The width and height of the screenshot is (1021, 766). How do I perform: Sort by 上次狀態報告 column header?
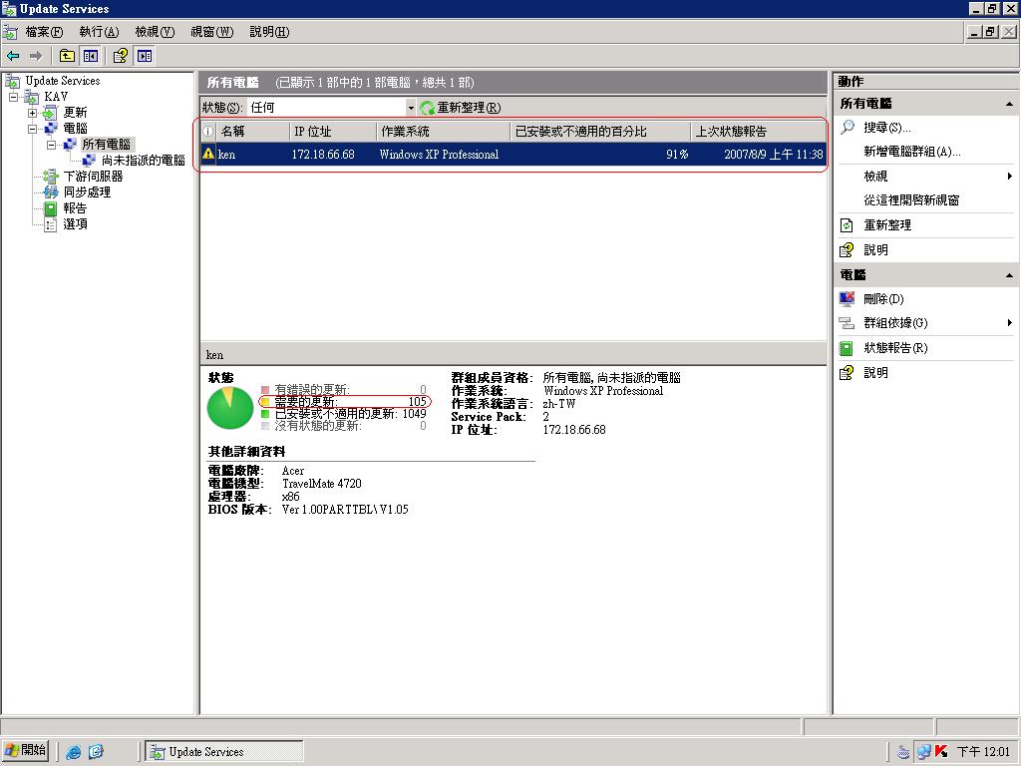[x=758, y=131]
